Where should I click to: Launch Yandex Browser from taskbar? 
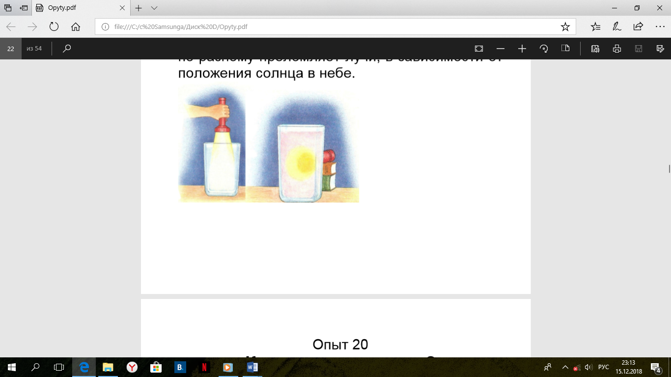tap(132, 367)
